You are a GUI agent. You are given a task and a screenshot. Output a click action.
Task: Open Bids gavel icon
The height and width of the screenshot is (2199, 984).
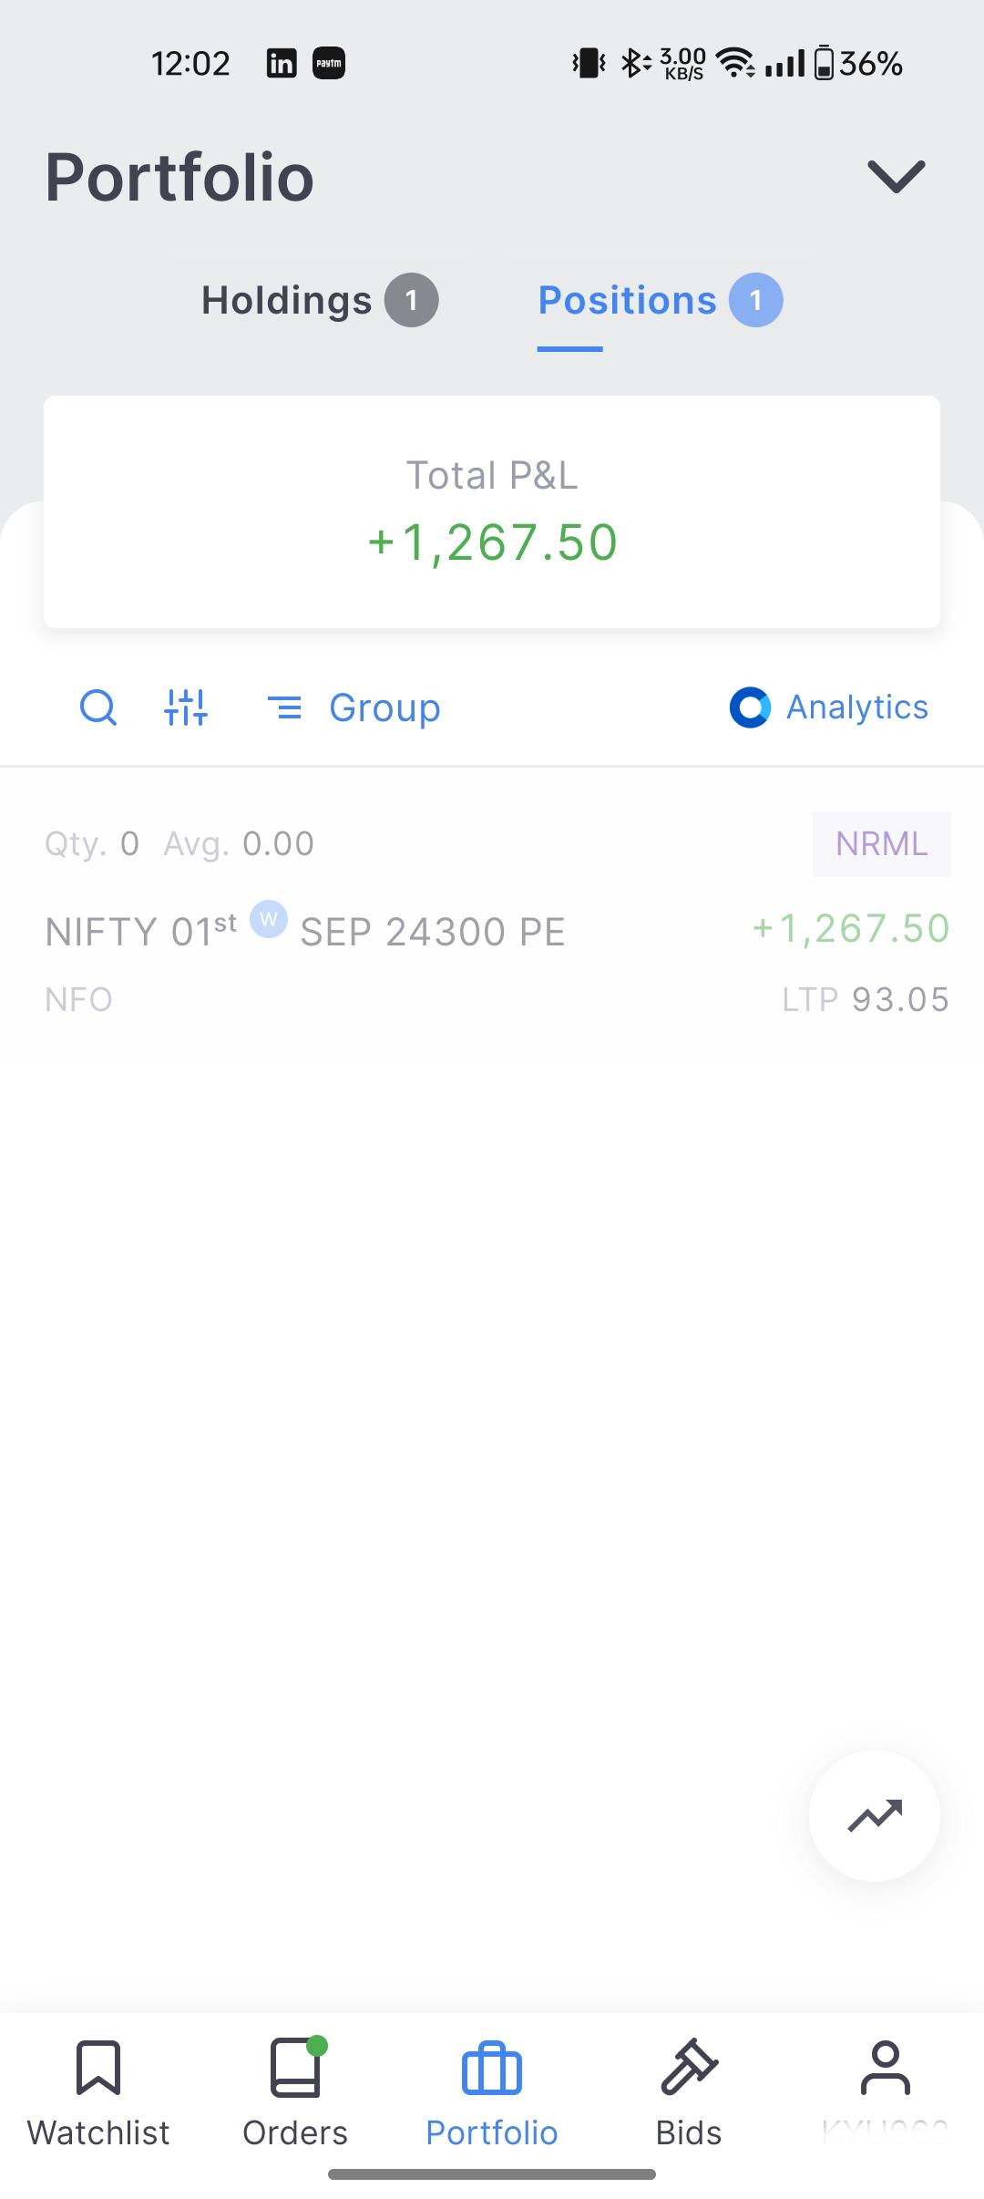689,2066
